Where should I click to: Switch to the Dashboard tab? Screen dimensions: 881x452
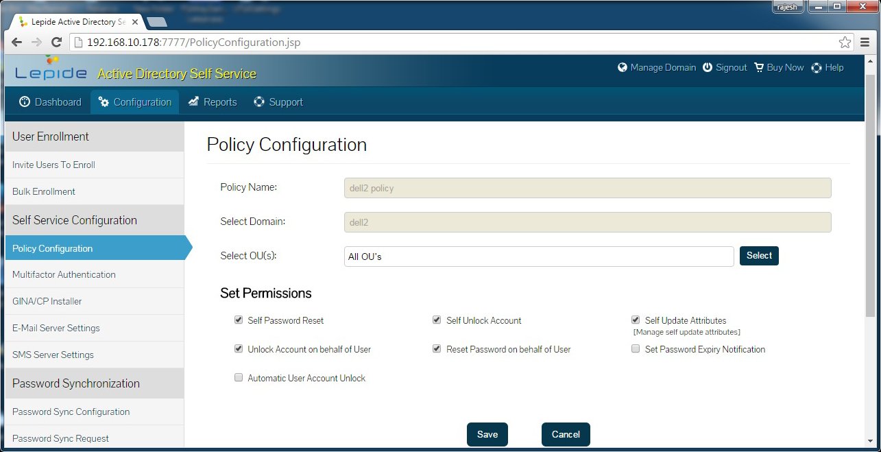pos(50,102)
